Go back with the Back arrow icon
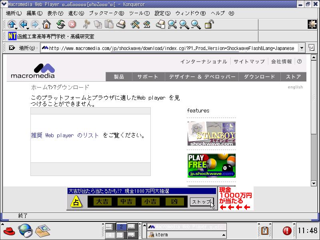 (24, 24)
